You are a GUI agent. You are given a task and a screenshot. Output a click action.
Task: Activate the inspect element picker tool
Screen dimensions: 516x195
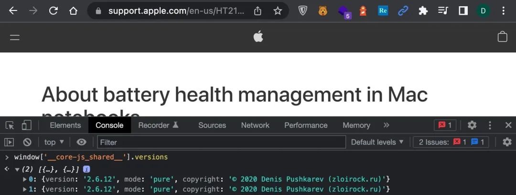click(x=10, y=125)
